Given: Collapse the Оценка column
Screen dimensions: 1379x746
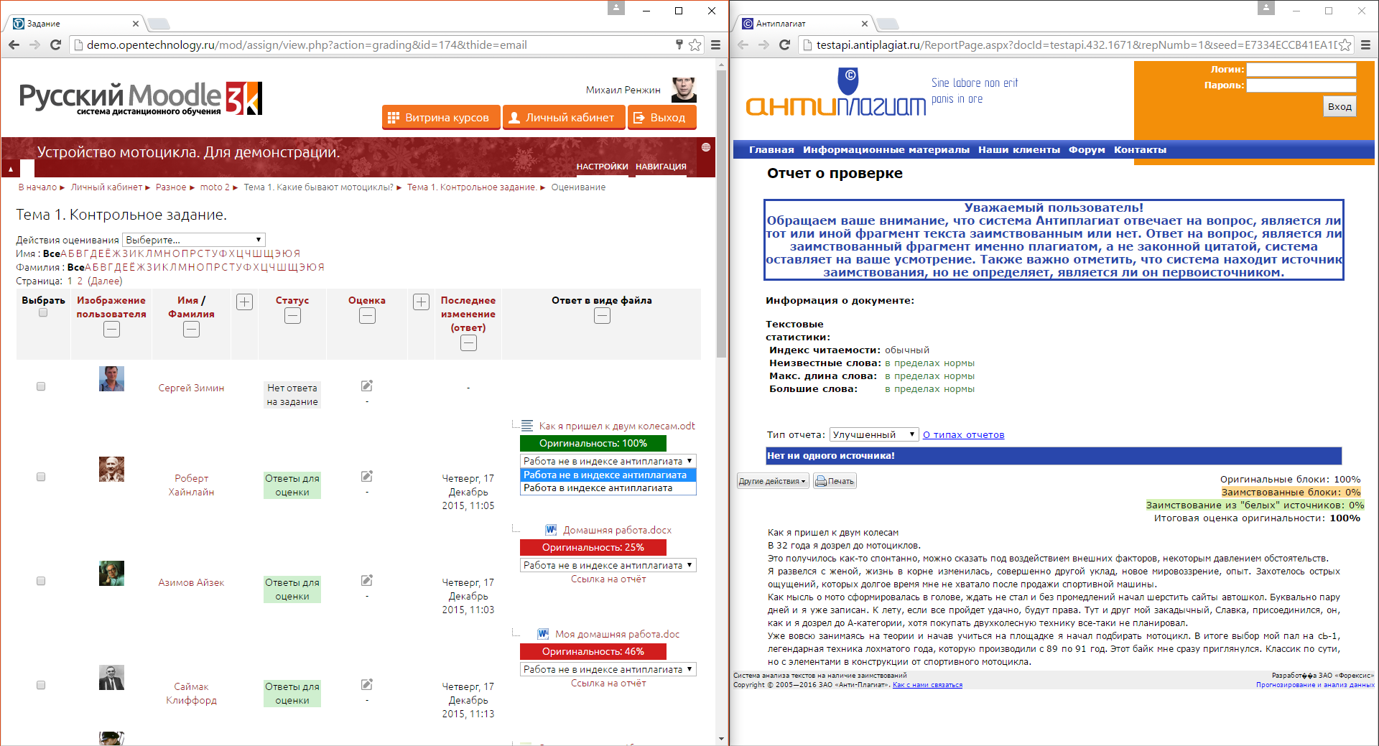Looking at the screenshot, I should (x=367, y=316).
